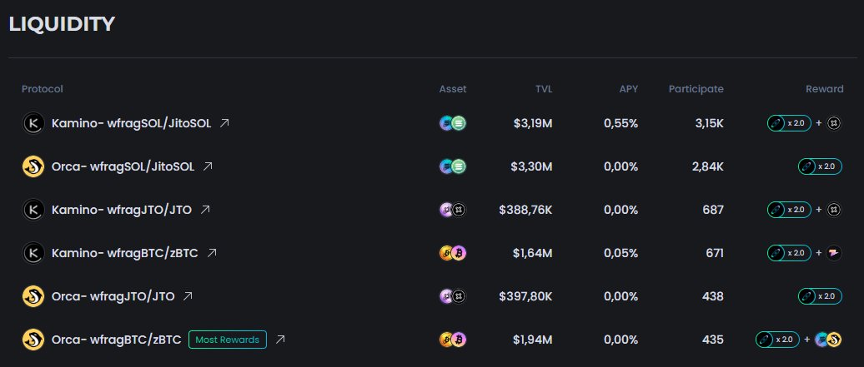Open external link arrow for Kamino wfragSOL/JitoSOL
The height and width of the screenshot is (367, 864).
pyautogui.click(x=224, y=122)
